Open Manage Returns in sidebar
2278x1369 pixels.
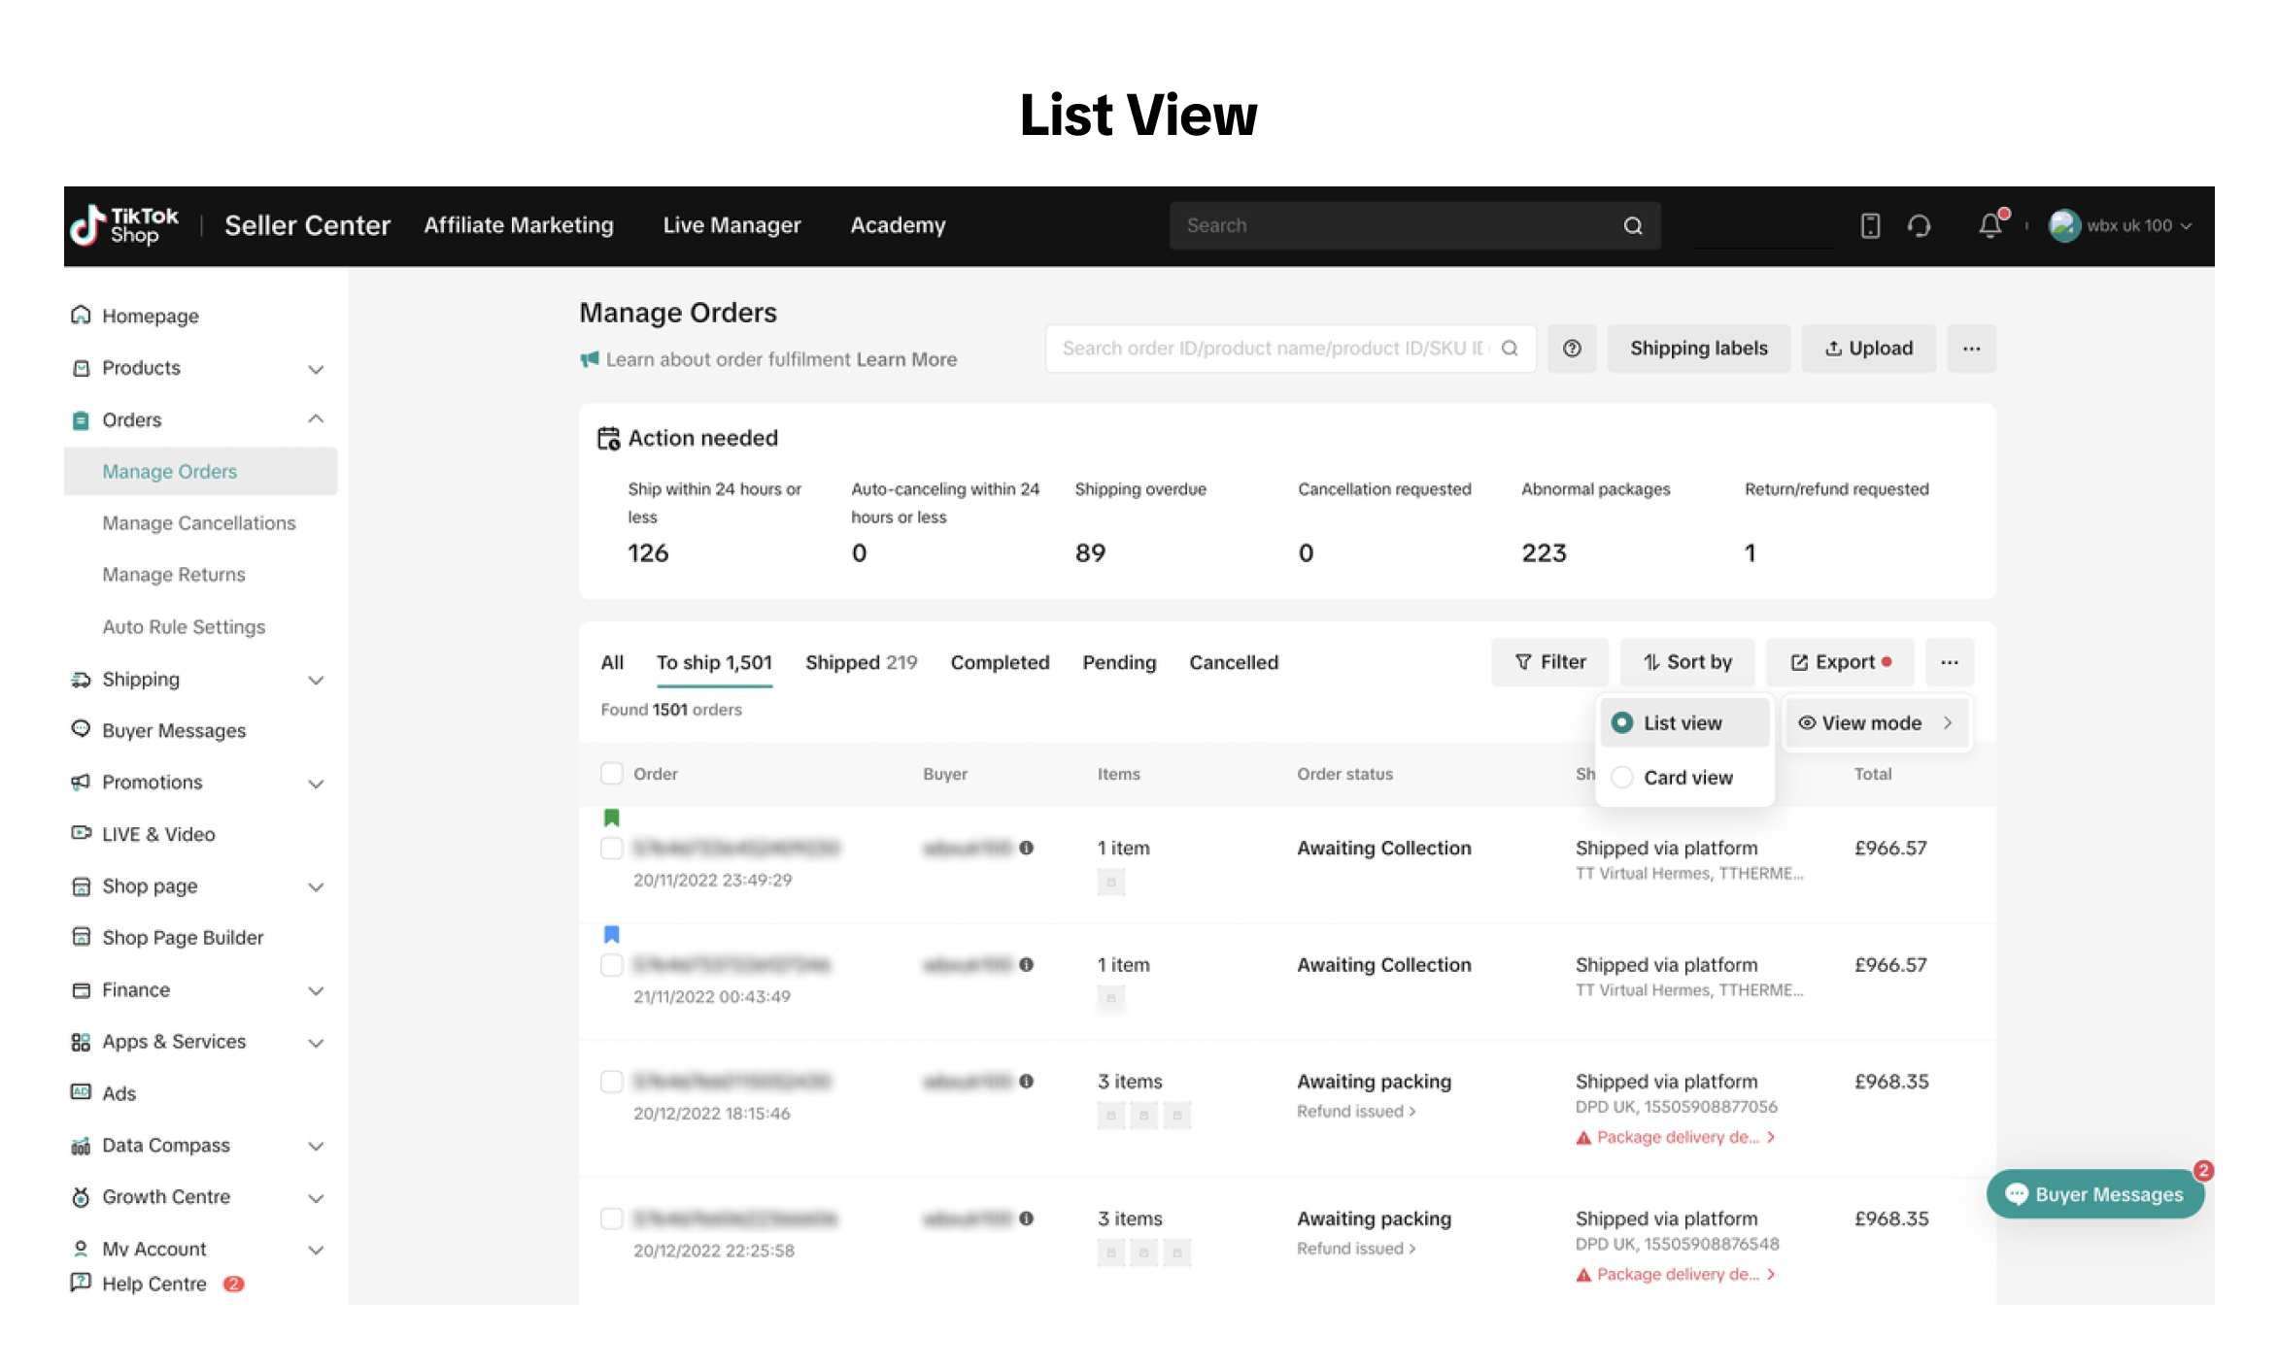click(x=174, y=575)
